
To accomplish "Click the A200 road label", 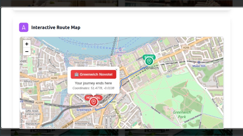I will [x=54, y=78].
